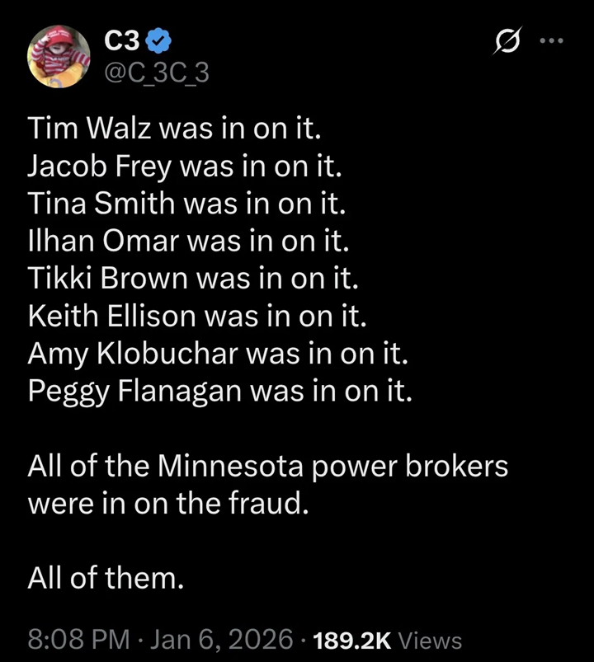
Task: Open the 189.2K Views count
Action: click(388, 640)
